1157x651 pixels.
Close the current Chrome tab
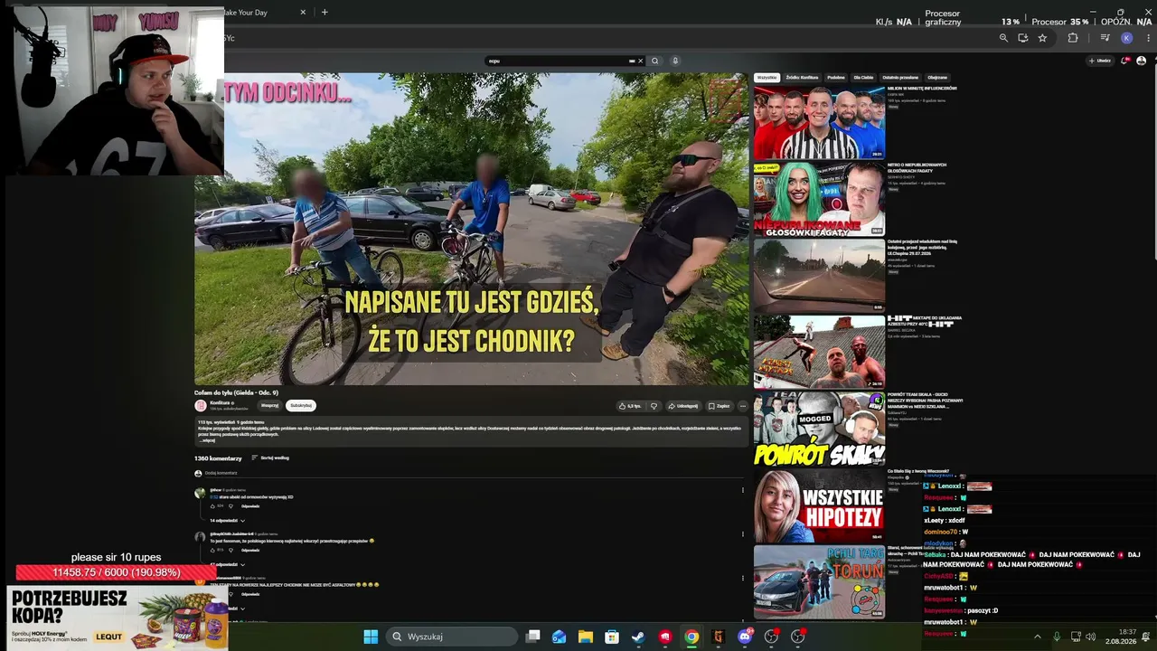[303, 13]
